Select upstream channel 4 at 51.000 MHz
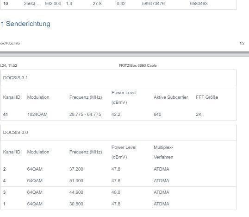 tap(118, 181)
